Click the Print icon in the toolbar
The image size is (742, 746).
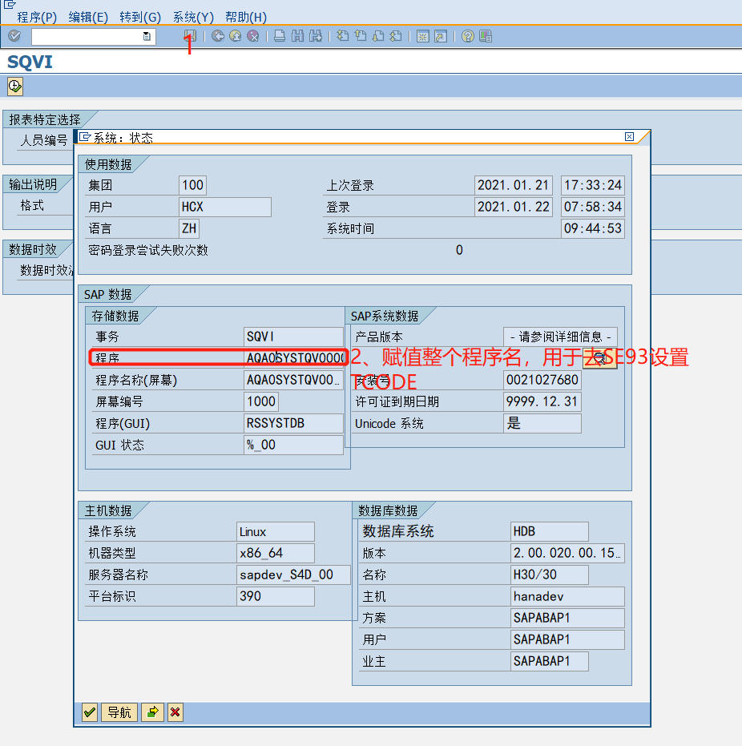click(278, 36)
